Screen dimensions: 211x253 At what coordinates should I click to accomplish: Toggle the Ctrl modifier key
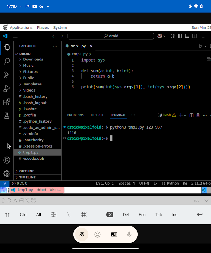coord(23,214)
